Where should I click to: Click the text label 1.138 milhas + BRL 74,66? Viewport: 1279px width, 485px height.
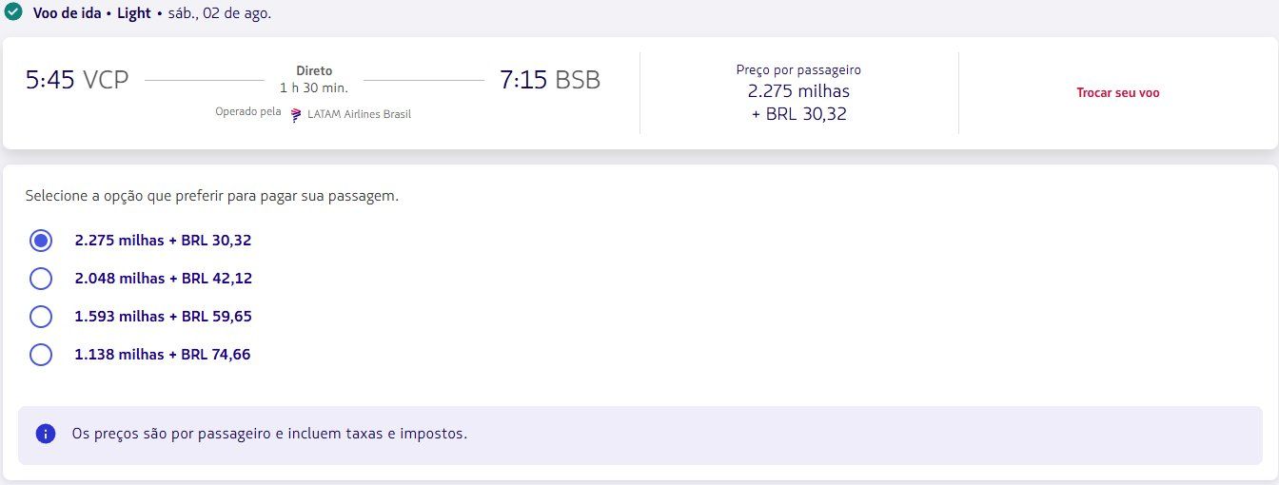click(163, 355)
